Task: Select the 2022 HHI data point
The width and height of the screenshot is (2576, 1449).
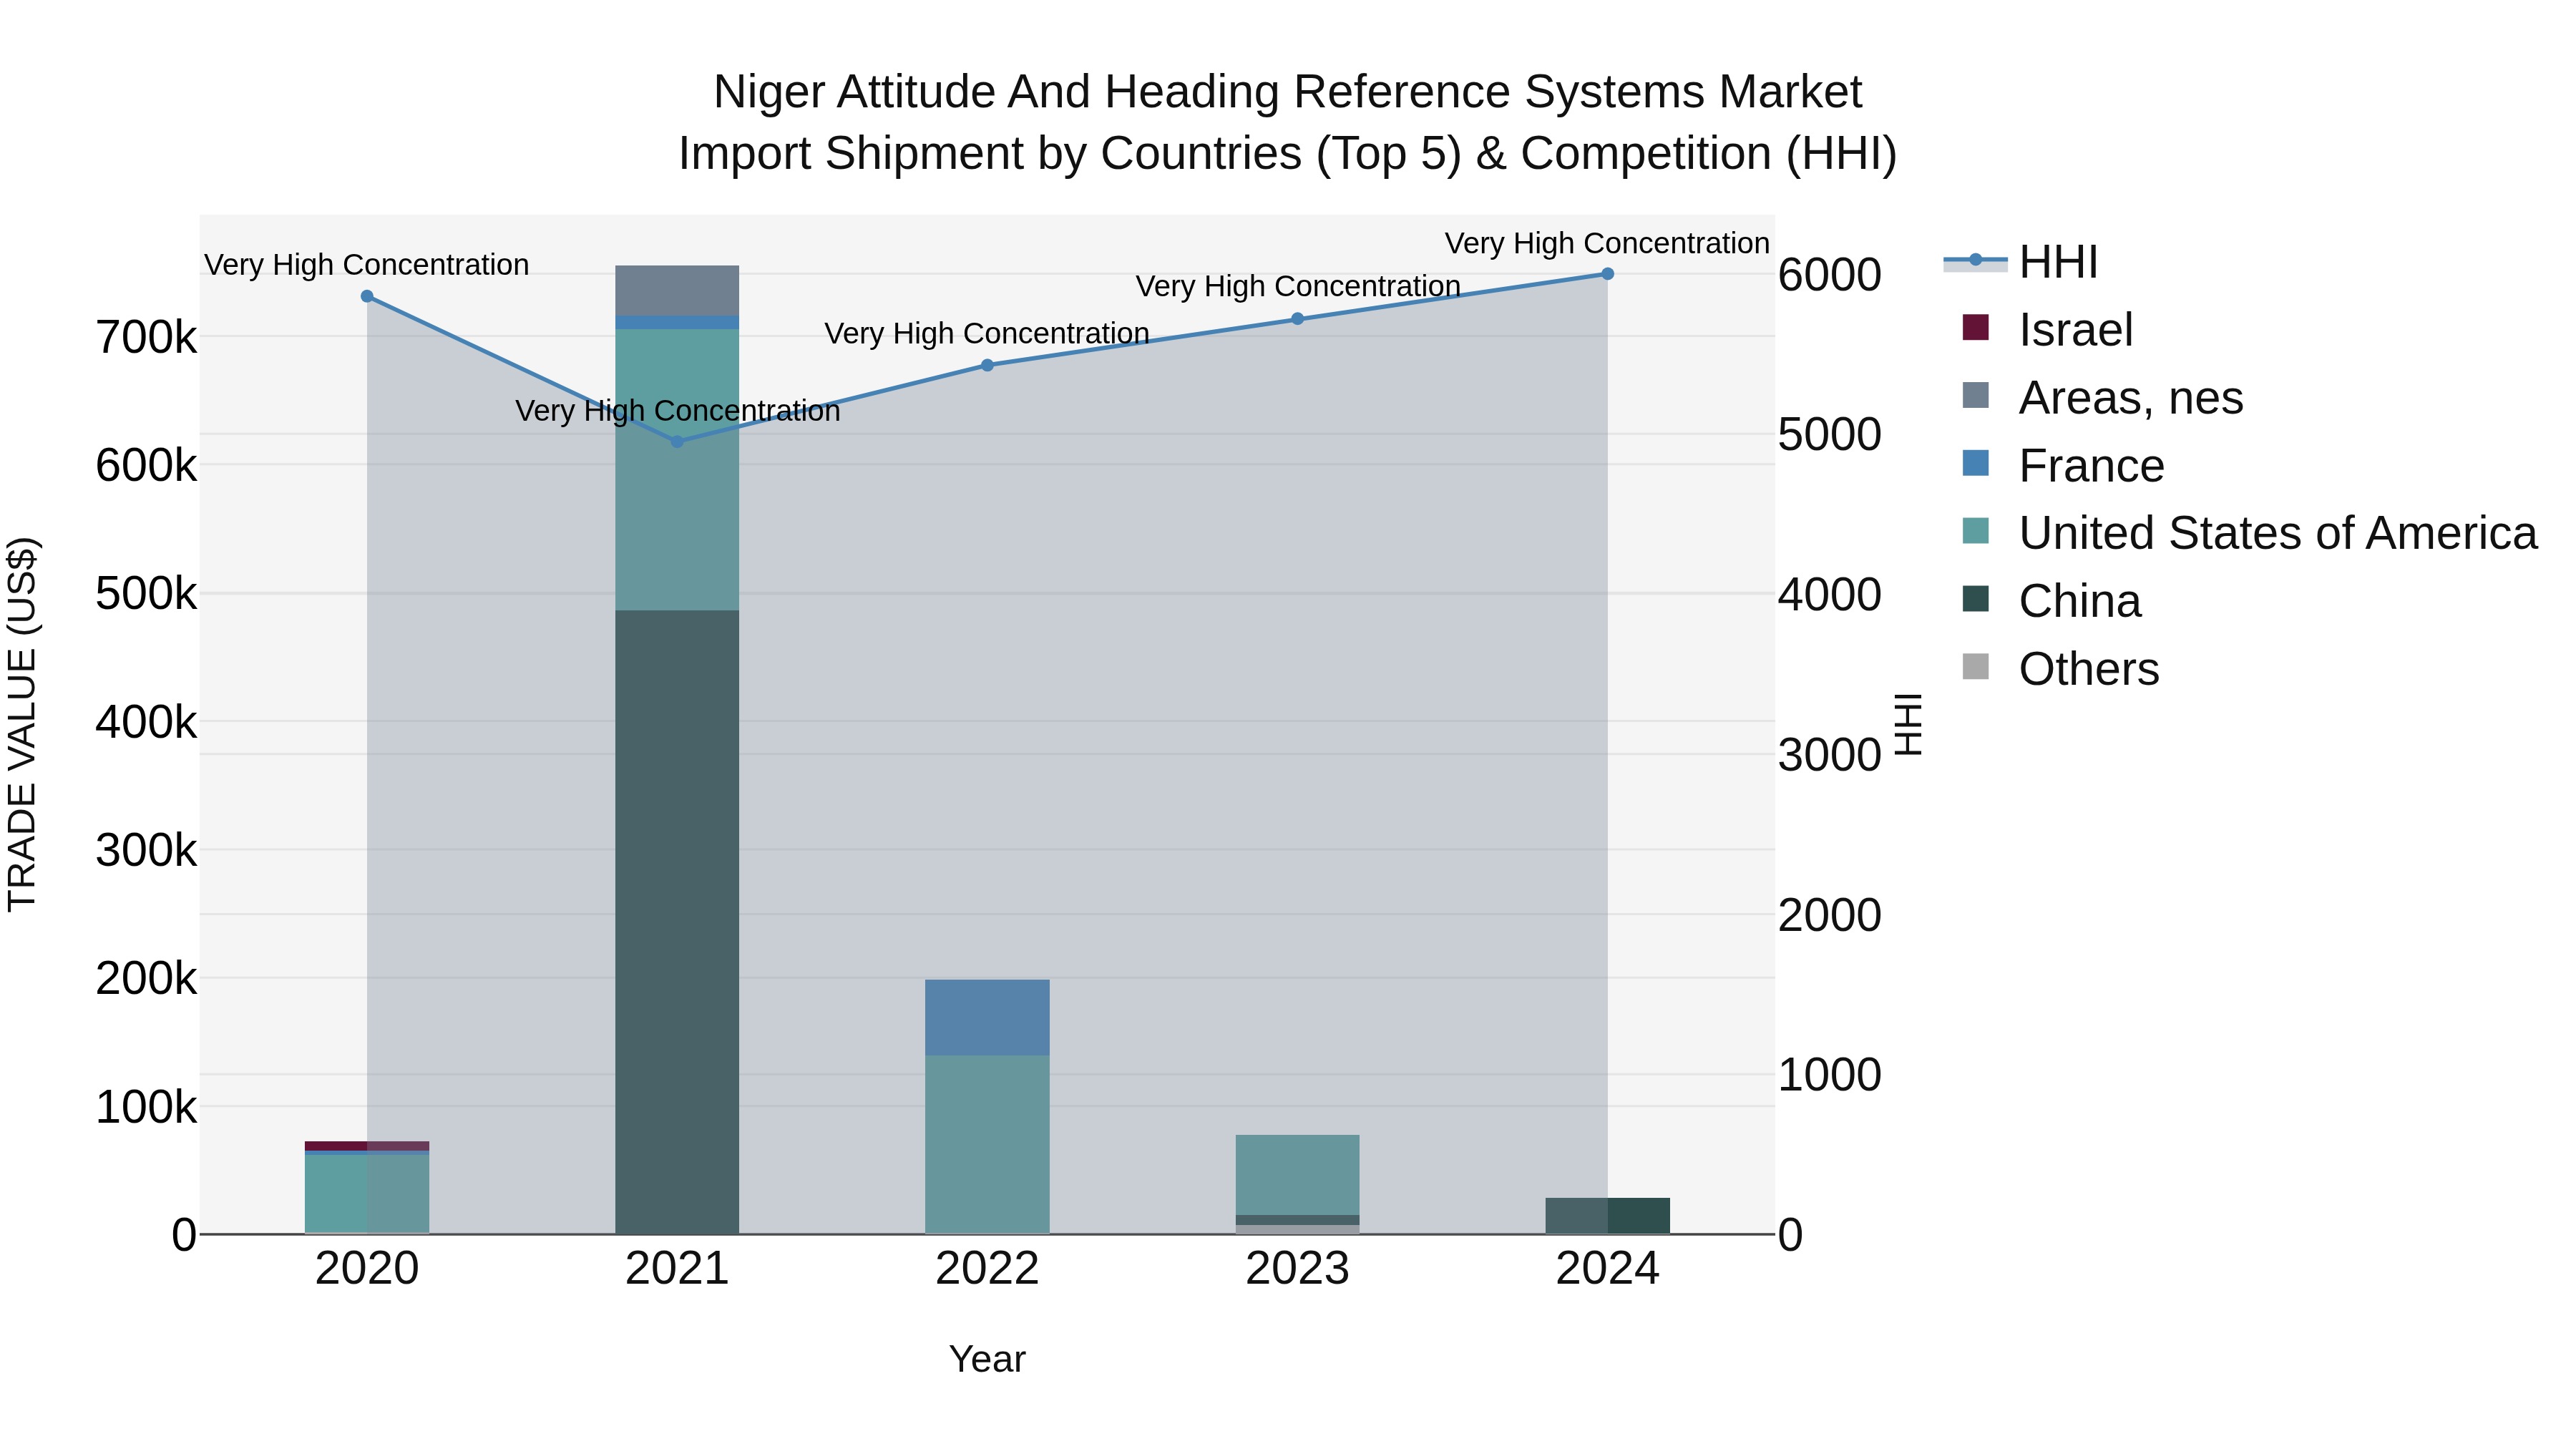Action: [987, 365]
